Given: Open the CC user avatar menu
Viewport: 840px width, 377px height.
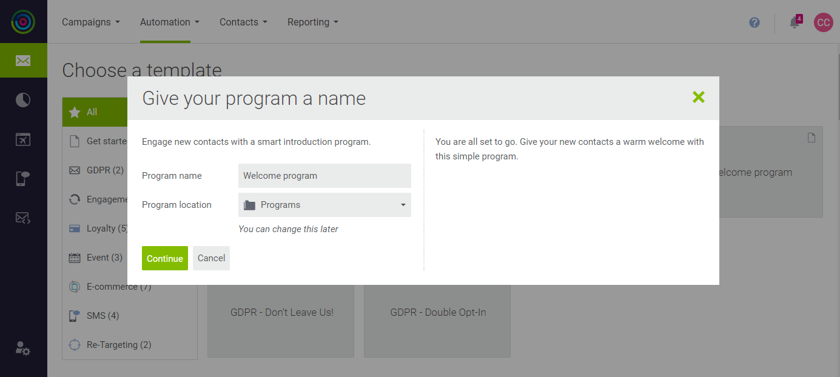Looking at the screenshot, I should 823,22.
